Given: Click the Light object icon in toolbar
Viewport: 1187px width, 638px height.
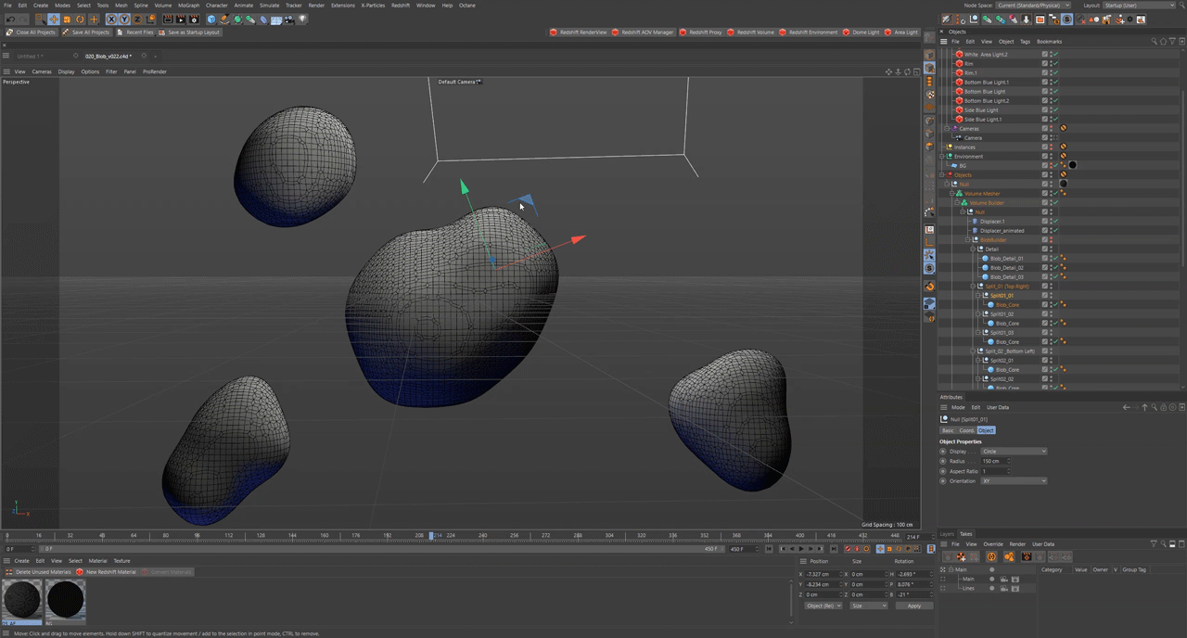Looking at the screenshot, I should coord(302,19).
